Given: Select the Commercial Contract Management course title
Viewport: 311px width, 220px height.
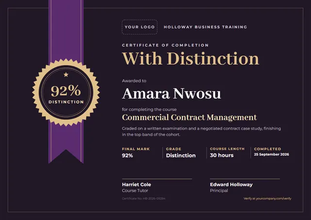Looking at the screenshot, I should point(190,118).
